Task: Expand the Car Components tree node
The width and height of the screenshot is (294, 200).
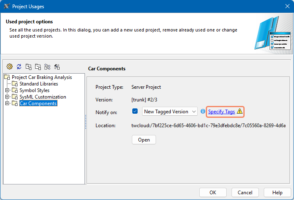Action: (7, 103)
